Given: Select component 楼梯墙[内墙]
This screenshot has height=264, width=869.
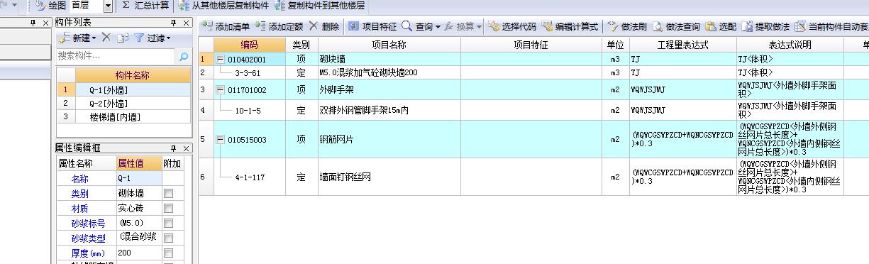Looking at the screenshot, I should pyautogui.click(x=133, y=117).
